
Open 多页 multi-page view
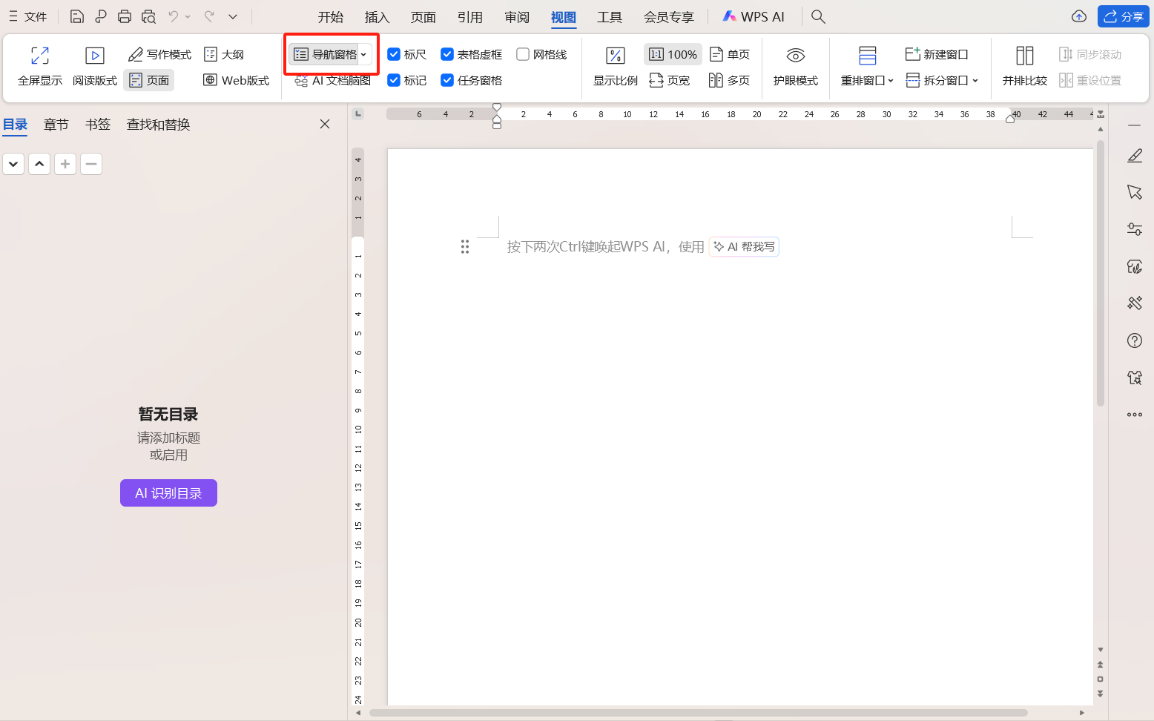[730, 80]
